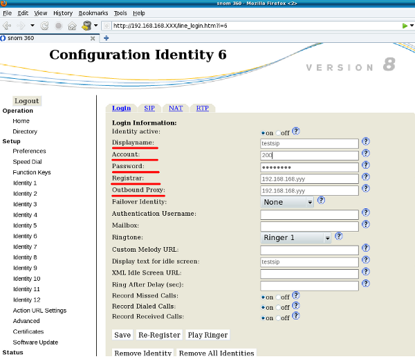Click the Remove All Identities button
Screen dimensions: 415x359
coord(216,353)
